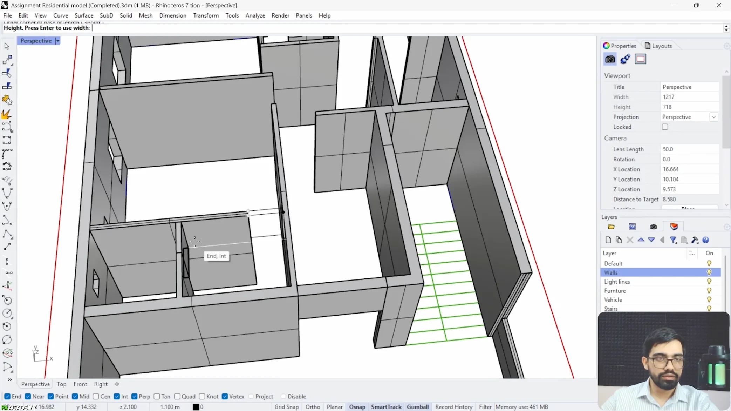Open the Projection dropdown
The width and height of the screenshot is (731, 411).
pos(713,117)
